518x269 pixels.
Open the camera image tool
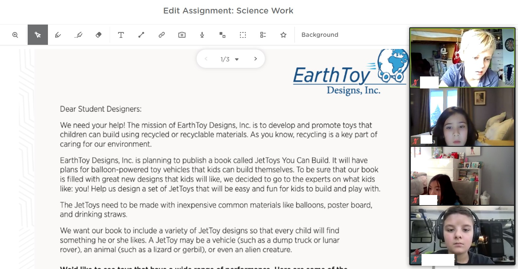(x=182, y=35)
